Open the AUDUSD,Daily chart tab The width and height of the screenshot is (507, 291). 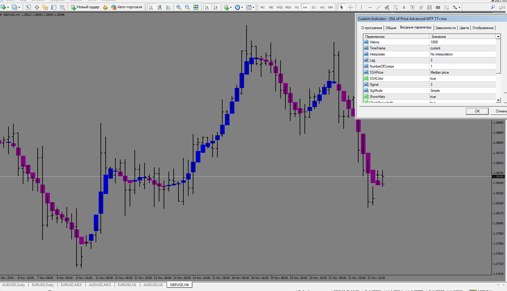click(14, 285)
